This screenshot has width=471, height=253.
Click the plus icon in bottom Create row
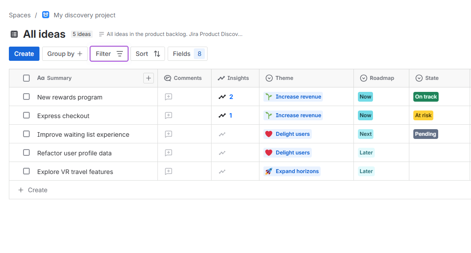tap(21, 190)
